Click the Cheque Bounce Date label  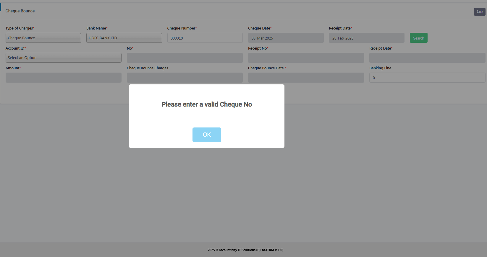point(267,68)
